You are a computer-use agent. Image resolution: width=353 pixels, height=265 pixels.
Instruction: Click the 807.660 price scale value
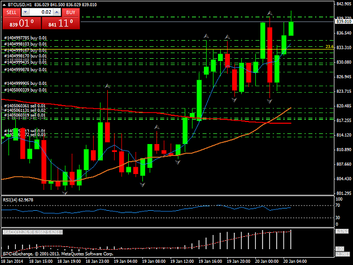(x=344, y=164)
